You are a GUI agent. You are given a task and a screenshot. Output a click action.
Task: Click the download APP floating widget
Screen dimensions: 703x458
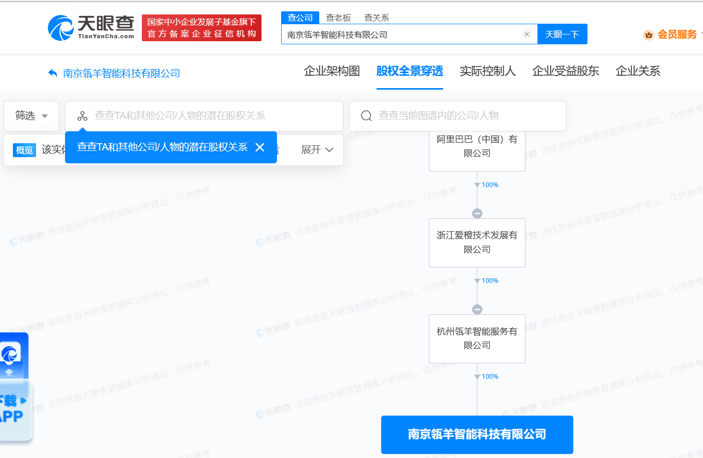coord(15,387)
